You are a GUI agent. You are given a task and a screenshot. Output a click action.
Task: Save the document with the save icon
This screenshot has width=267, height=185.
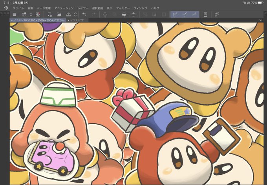coord(68,15)
